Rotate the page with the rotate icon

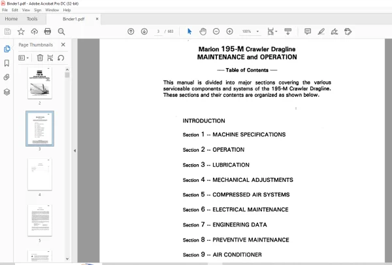61,58
